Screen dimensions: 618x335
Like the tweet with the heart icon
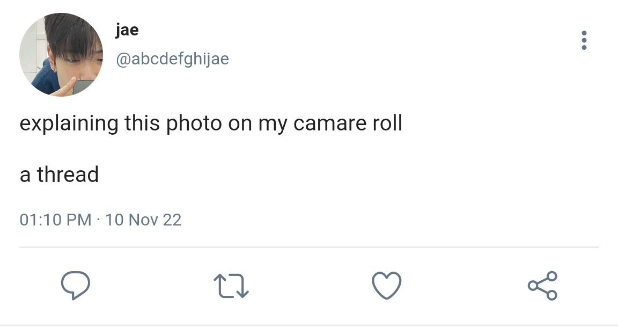click(x=387, y=285)
